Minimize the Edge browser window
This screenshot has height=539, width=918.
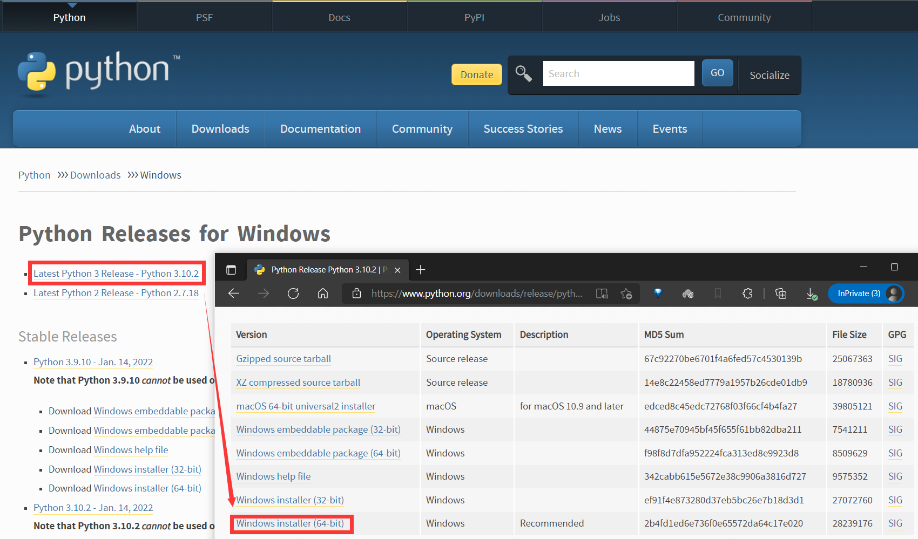[863, 267]
